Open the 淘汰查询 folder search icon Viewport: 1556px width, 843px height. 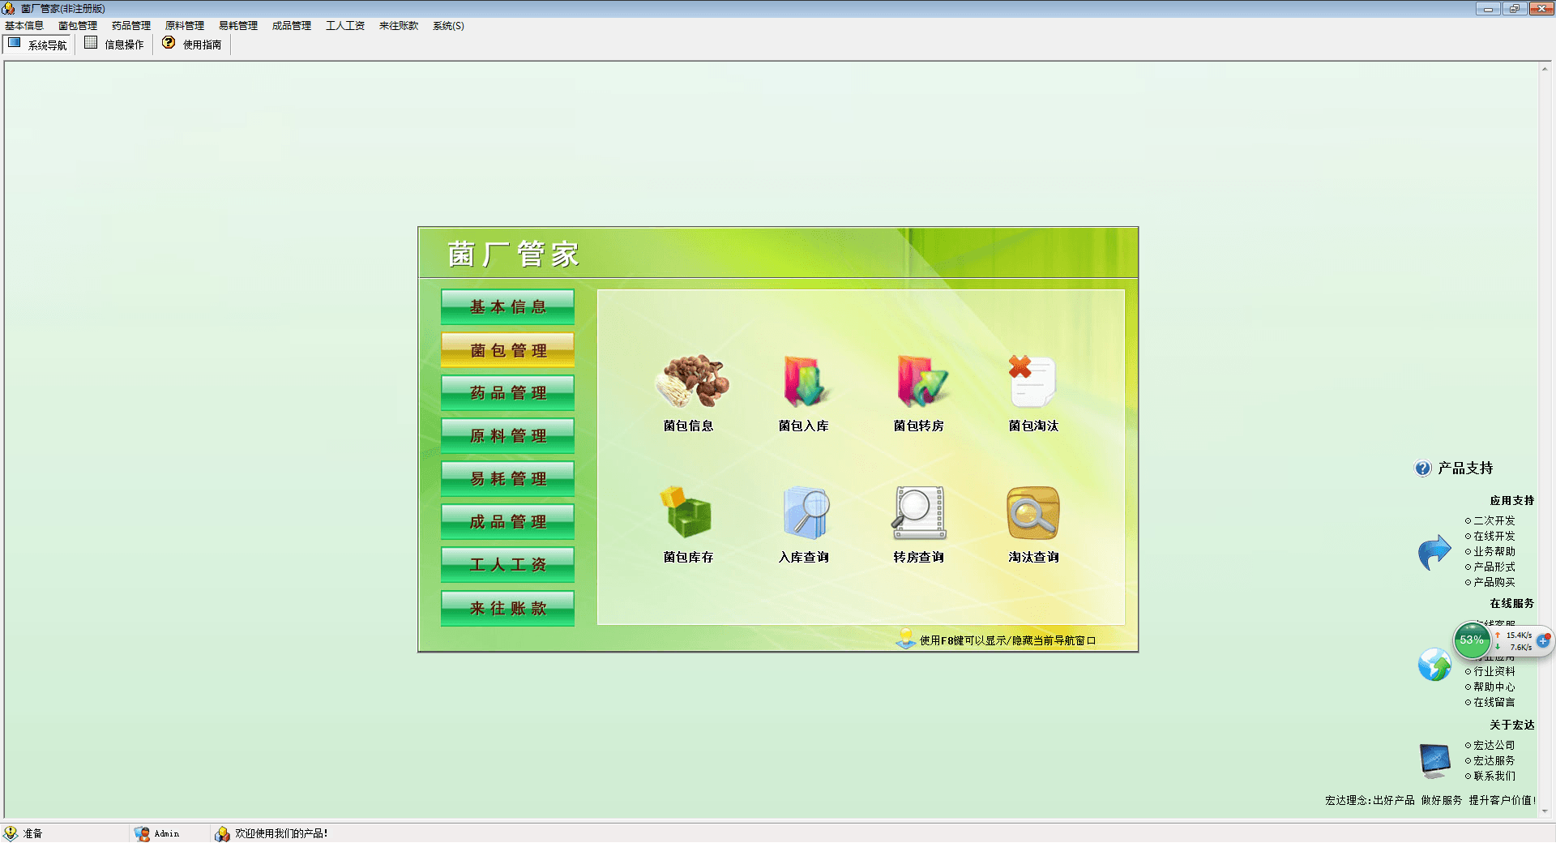click(x=1033, y=512)
